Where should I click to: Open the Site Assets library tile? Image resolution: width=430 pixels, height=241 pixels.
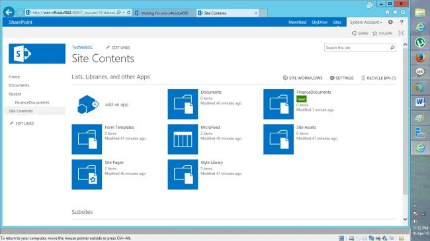pyautogui.click(x=279, y=139)
